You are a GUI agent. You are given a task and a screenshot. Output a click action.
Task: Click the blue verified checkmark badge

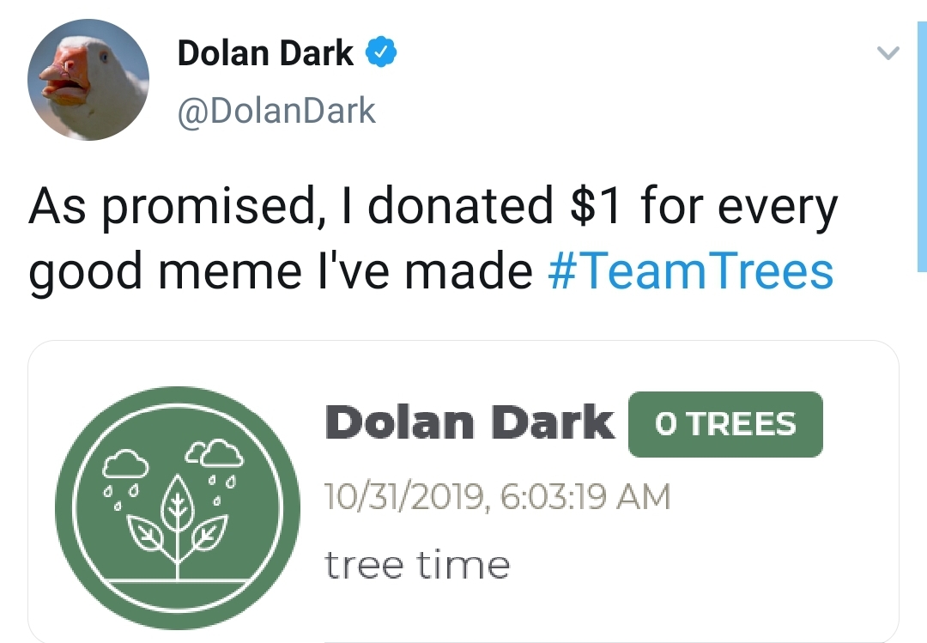click(379, 52)
